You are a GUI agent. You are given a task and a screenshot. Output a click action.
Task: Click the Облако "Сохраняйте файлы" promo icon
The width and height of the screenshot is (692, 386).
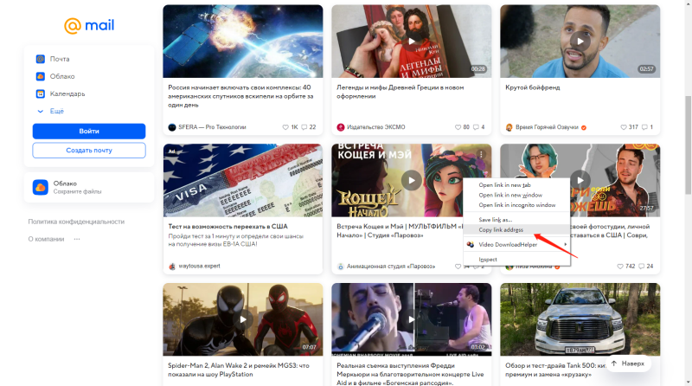tap(41, 188)
